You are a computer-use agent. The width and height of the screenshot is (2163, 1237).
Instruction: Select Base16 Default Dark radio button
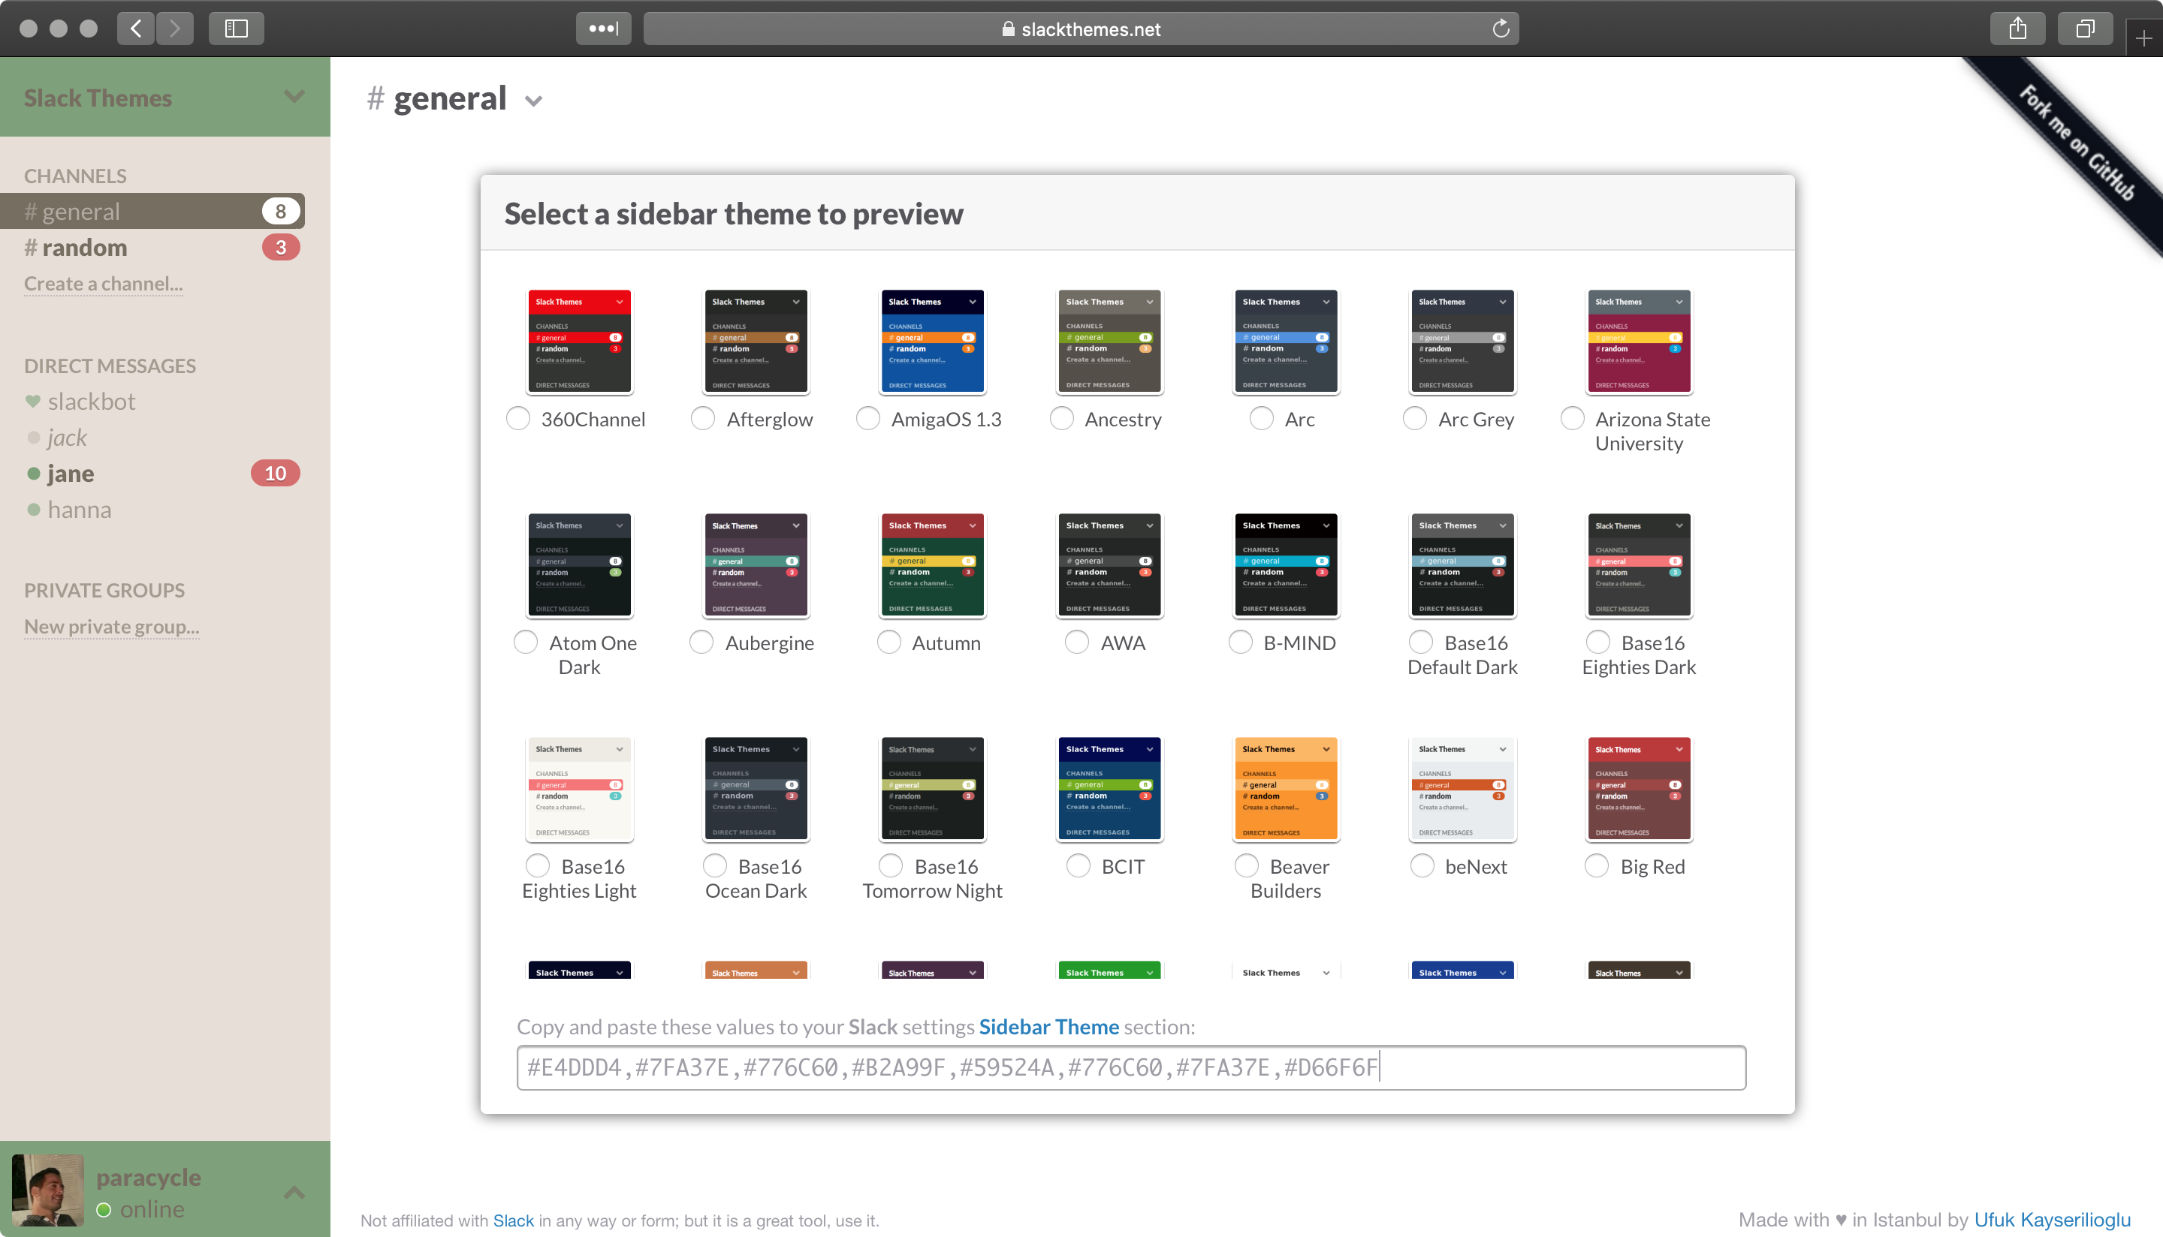point(1421,642)
